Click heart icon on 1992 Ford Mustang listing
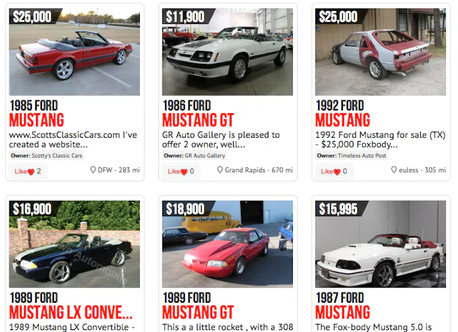The image size is (458, 332). click(x=337, y=172)
